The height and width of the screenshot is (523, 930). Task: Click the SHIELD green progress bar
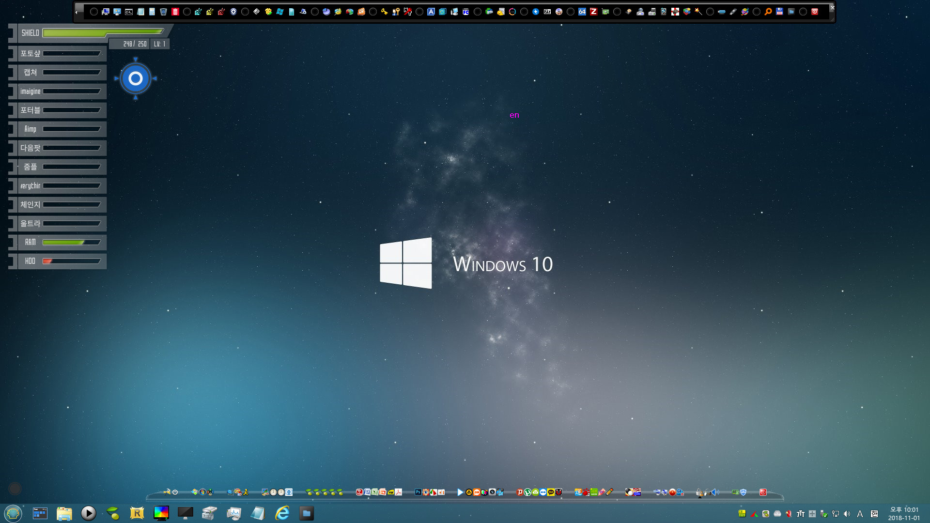[x=103, y=32]
